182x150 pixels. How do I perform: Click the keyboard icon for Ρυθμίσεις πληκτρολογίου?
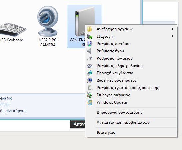(x=90, y=66)
